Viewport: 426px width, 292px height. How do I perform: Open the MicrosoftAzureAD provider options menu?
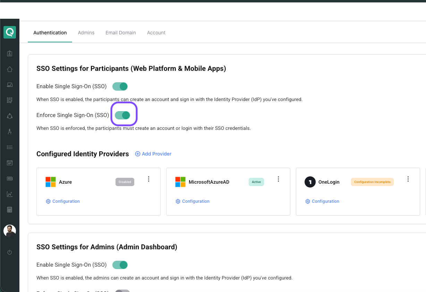click(278, 179)
